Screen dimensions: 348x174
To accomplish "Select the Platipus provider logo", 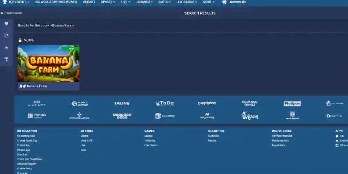I will (292, 104).
